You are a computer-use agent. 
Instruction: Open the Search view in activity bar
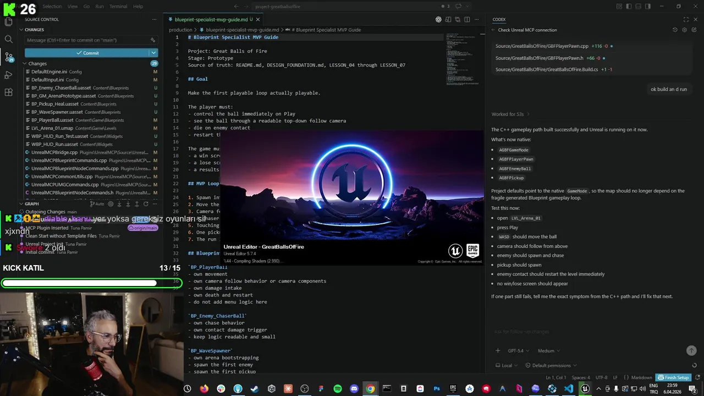click(x=8, y=39)
